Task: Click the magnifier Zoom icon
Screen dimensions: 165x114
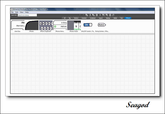Action: 113,15
